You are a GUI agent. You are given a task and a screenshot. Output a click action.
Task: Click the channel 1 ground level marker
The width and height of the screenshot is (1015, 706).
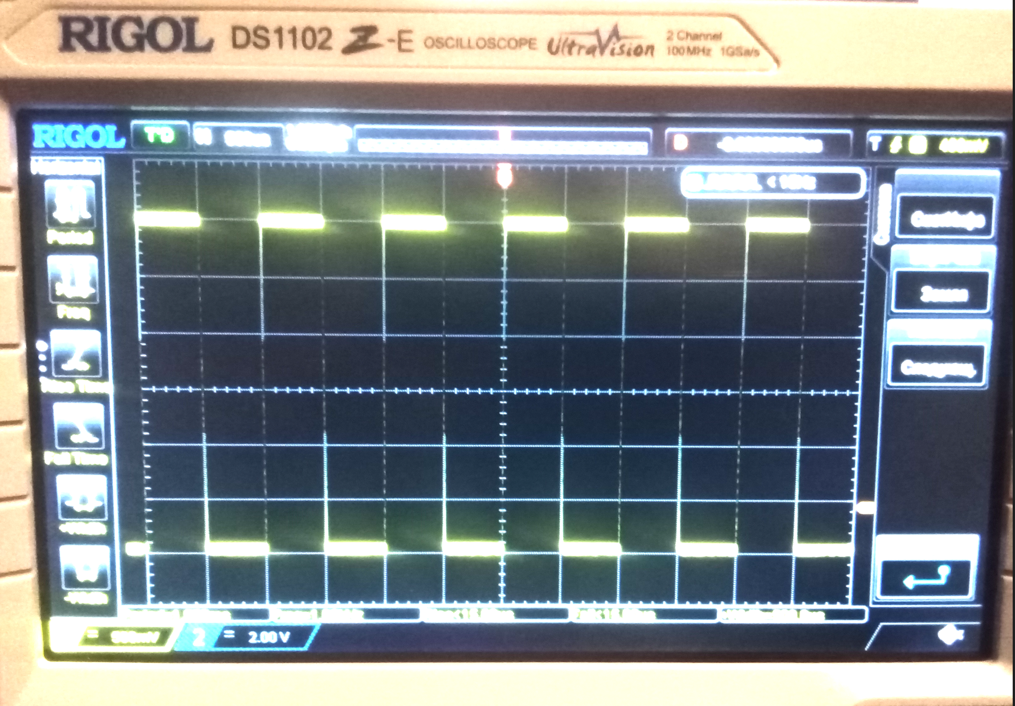click(x=136, y=548)
